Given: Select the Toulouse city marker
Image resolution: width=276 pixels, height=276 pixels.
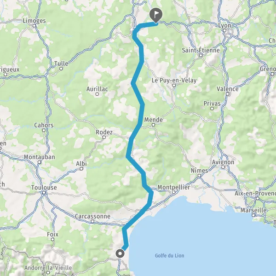Looking at the screenshot, I should pyautogui.click(x=44, y=193).
